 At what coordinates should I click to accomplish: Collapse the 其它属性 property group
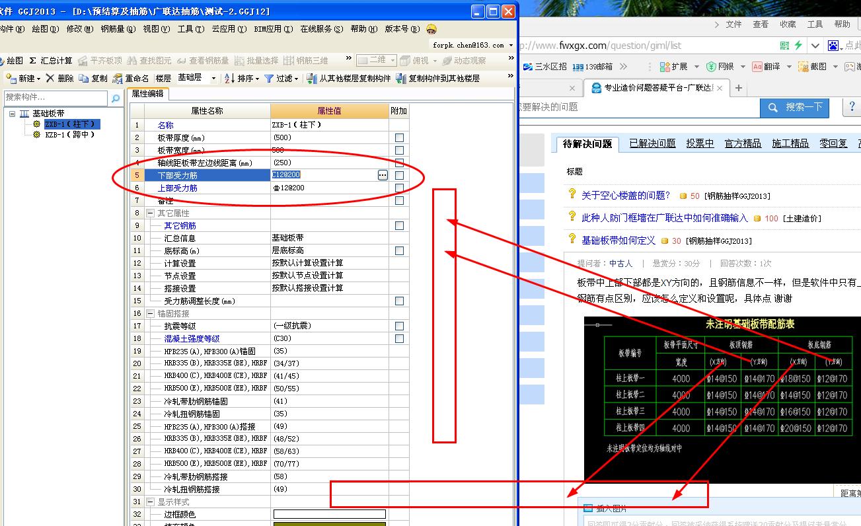150,213
